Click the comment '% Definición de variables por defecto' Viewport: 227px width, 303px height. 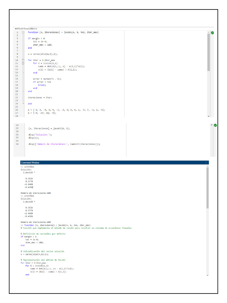(x=43, y=234)
